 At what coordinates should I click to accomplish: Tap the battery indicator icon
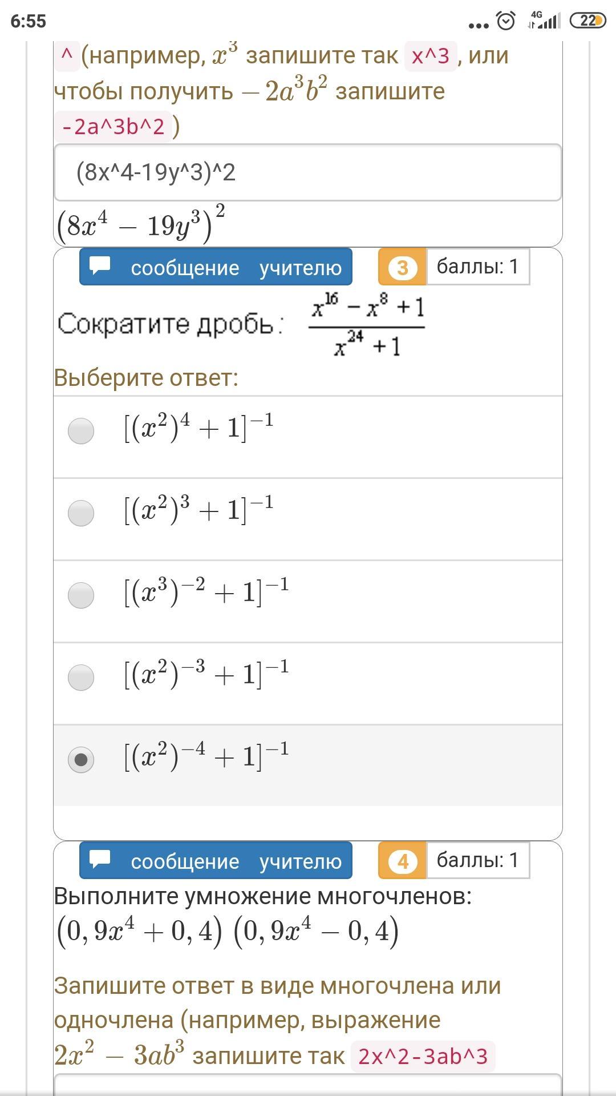tap(588, 21)
